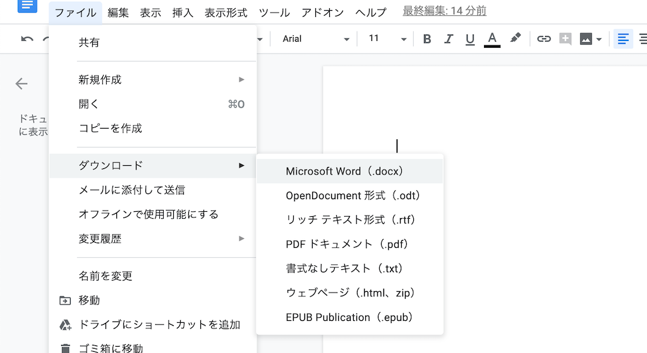Choose オフラインで使用可能にする entry
The height and width of the screenshot is (353, 647).
153,214
